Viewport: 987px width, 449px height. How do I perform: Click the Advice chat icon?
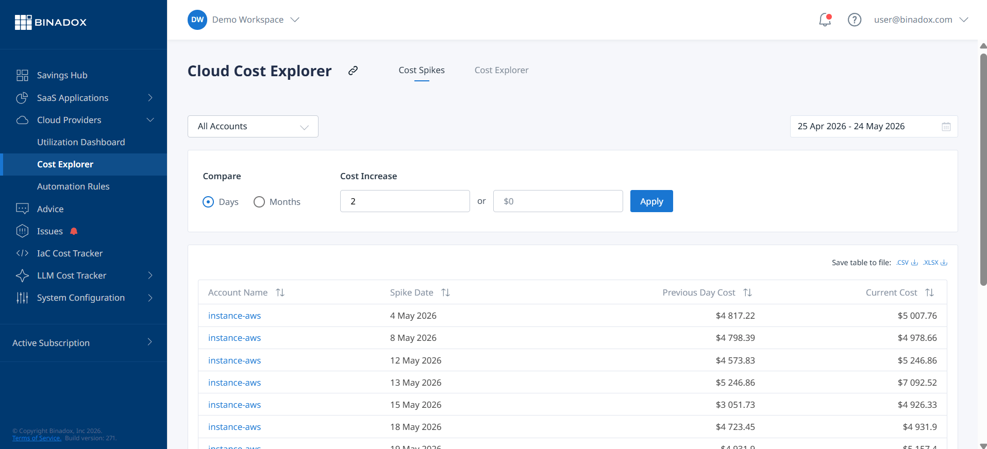[x=22, y=209]
